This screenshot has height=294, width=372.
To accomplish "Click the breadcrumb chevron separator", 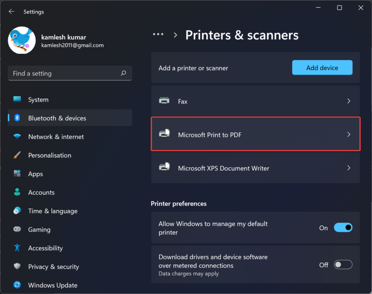I will (x=175, y=35).
